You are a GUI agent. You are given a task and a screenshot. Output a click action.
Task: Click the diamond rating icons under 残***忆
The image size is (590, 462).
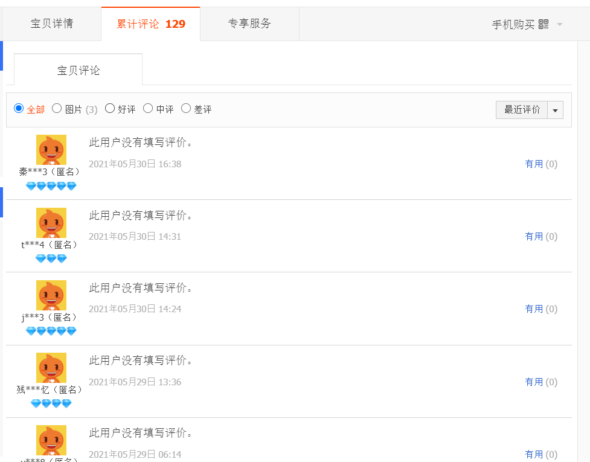pos(51,403)
